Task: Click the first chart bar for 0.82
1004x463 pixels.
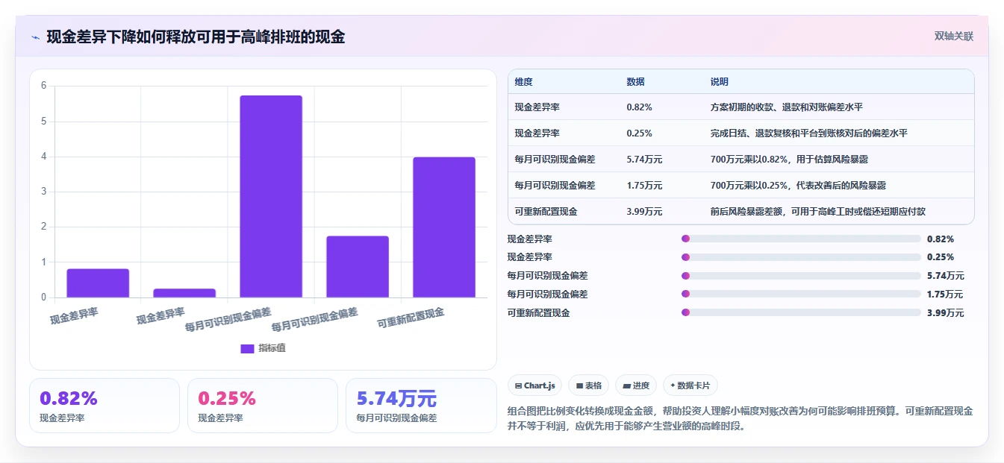Action: tap(98, 283)
